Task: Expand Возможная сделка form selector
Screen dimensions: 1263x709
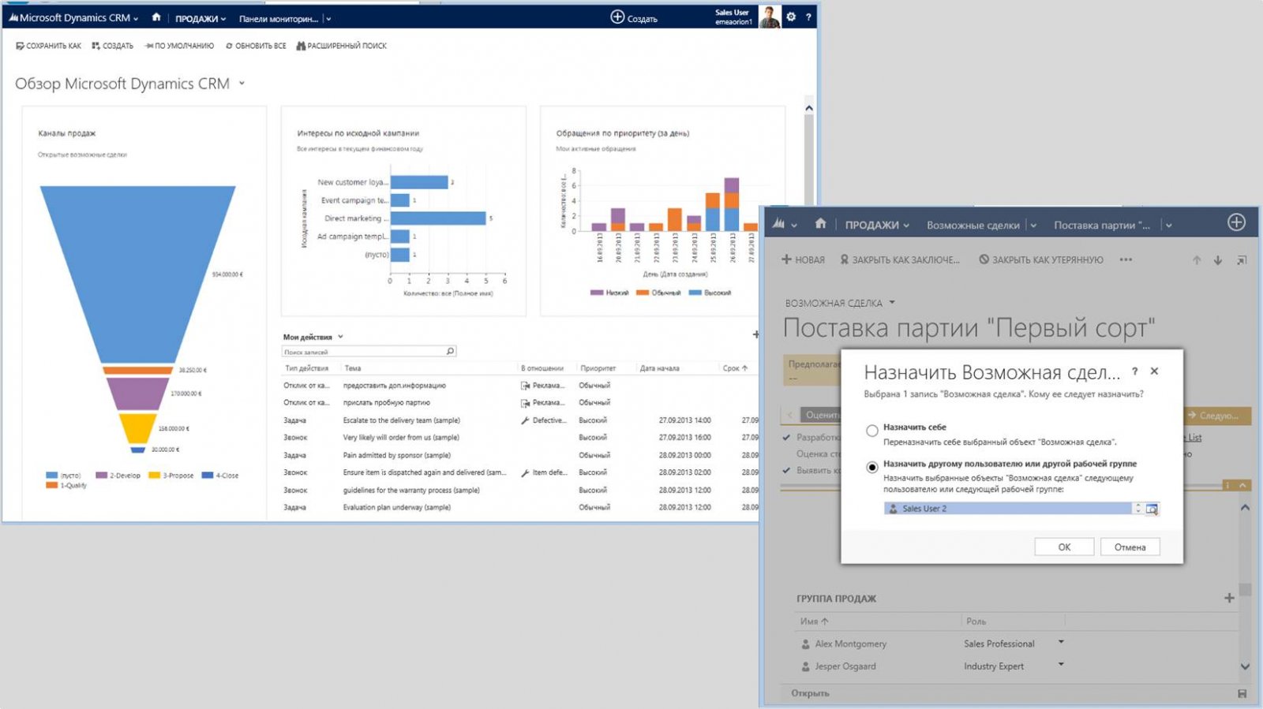Action: tap(892, 302)
